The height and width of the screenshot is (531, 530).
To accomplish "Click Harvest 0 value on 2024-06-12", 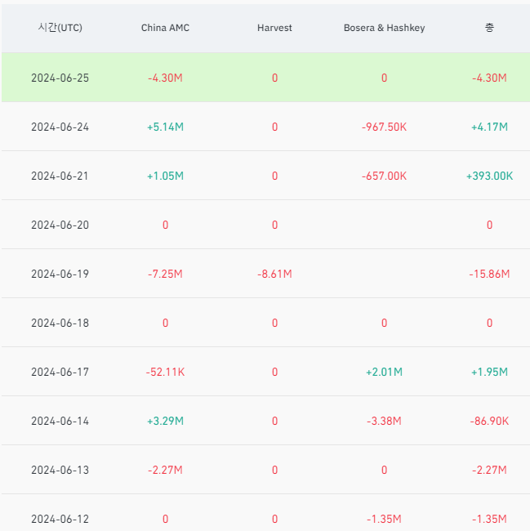I will [x=275, y=519].
